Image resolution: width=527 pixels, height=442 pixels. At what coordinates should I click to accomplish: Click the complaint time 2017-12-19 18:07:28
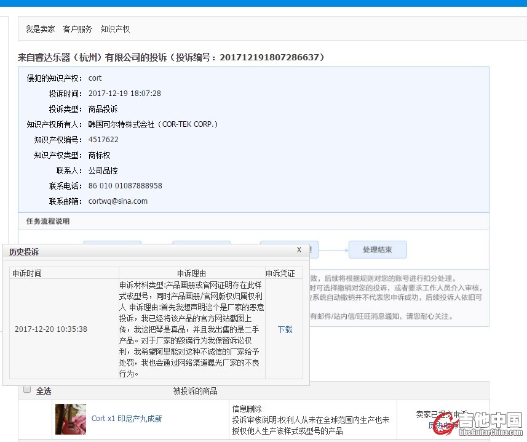click(x=125, y=93)
